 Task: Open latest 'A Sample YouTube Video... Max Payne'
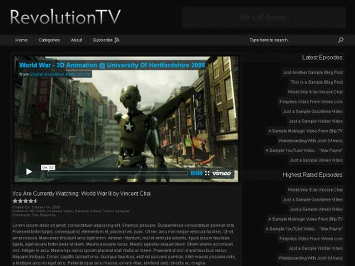[x=304, y=150]
